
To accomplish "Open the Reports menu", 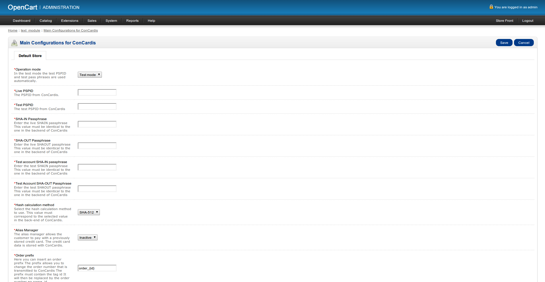I will [132, 21].
